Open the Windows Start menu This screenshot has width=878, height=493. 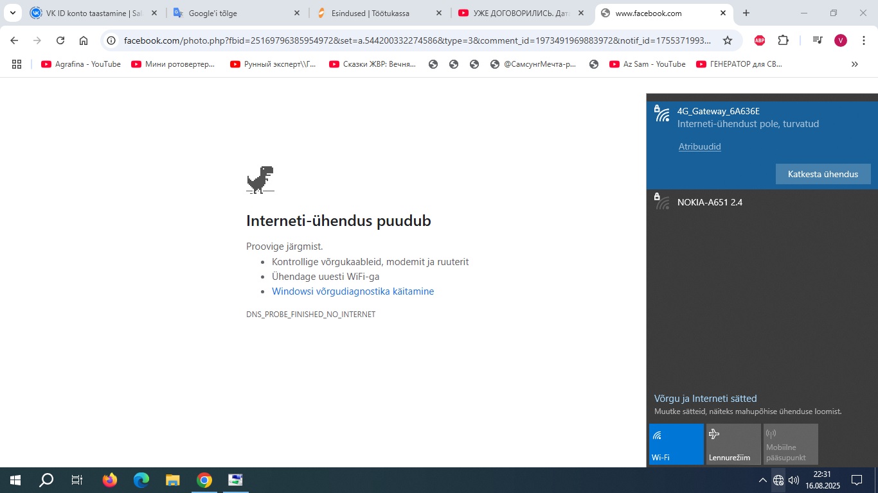15,480
